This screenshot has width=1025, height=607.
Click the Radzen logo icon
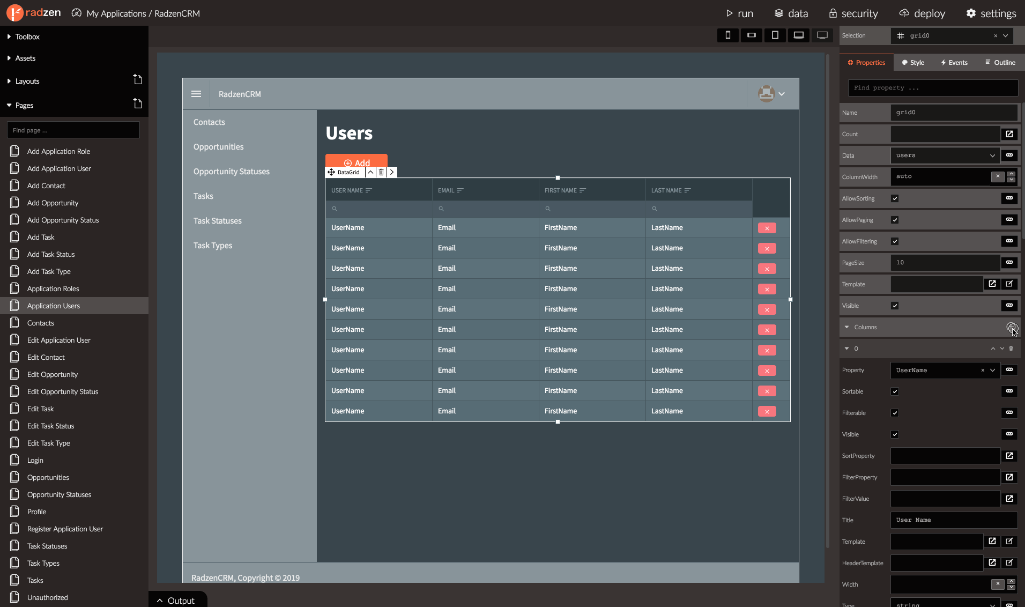point(14,13)
